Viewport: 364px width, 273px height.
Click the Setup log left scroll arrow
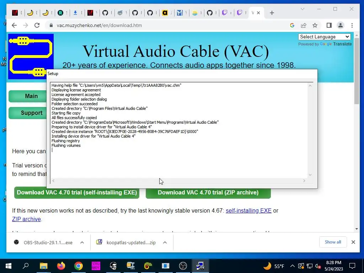[53, 181]
